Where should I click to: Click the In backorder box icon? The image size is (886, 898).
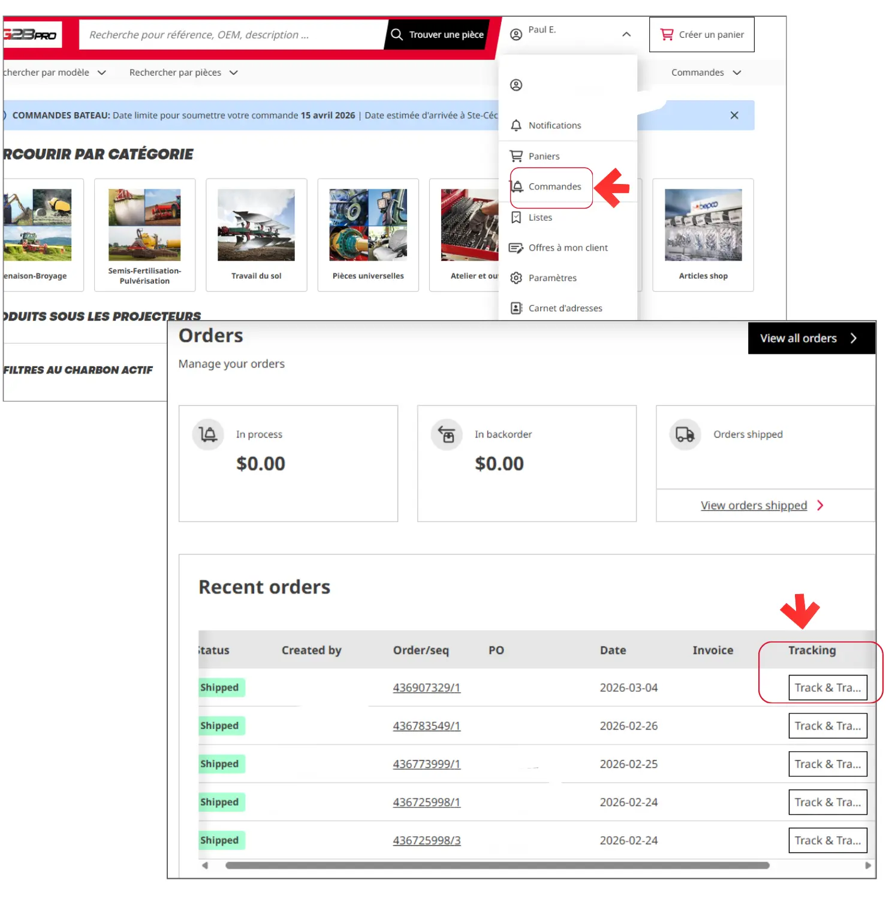coord(447,435)
